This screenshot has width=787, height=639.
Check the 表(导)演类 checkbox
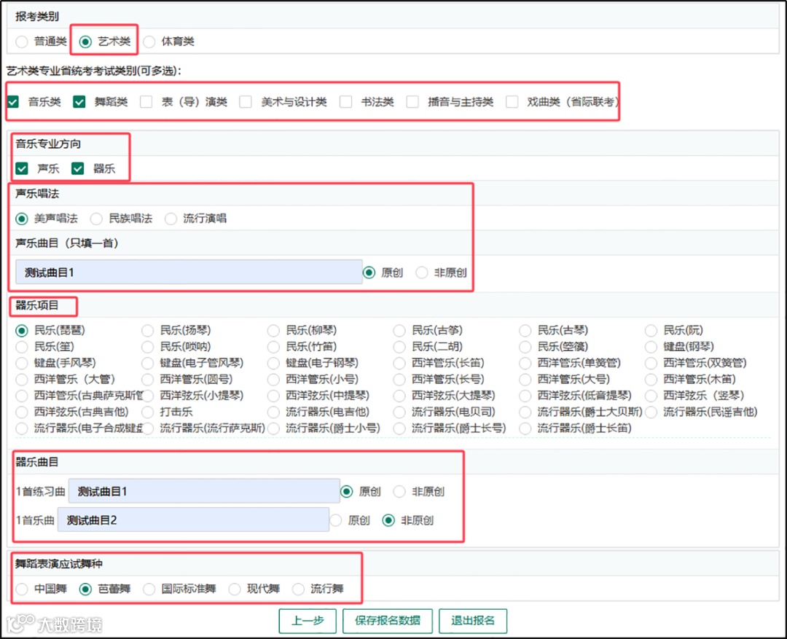coord(146,102)
